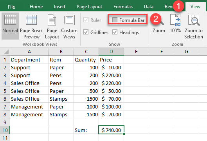This screenshot has width=207, height=141.
Task: Select row 9 header
Action: (x=5, y=122)
